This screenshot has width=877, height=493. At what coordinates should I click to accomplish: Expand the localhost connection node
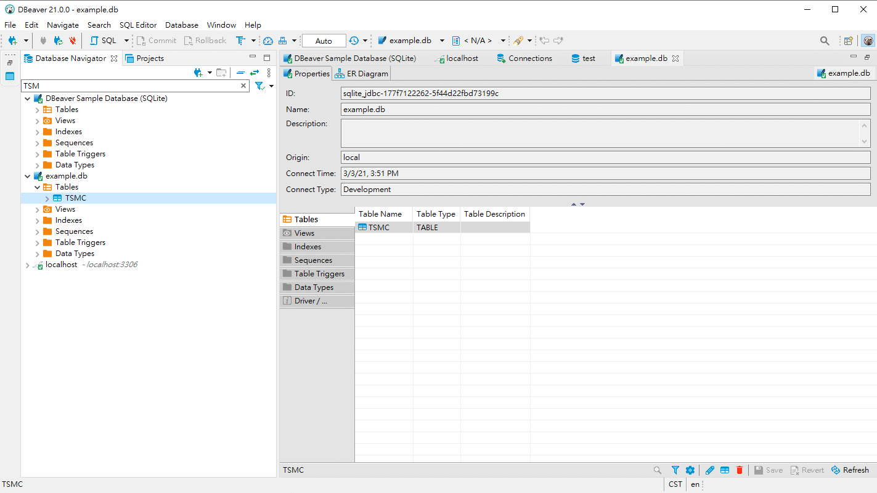[27, 265]
